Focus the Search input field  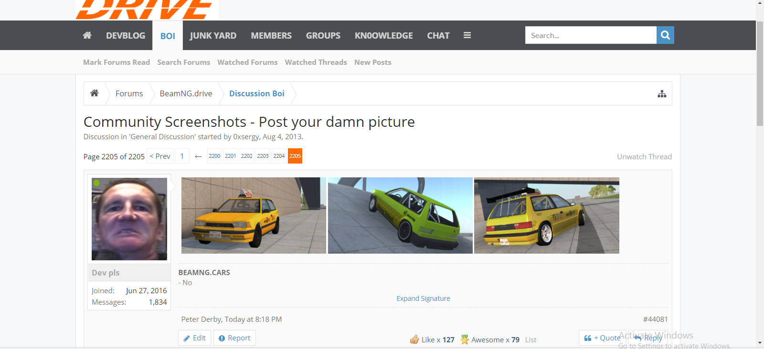(591, 35)
